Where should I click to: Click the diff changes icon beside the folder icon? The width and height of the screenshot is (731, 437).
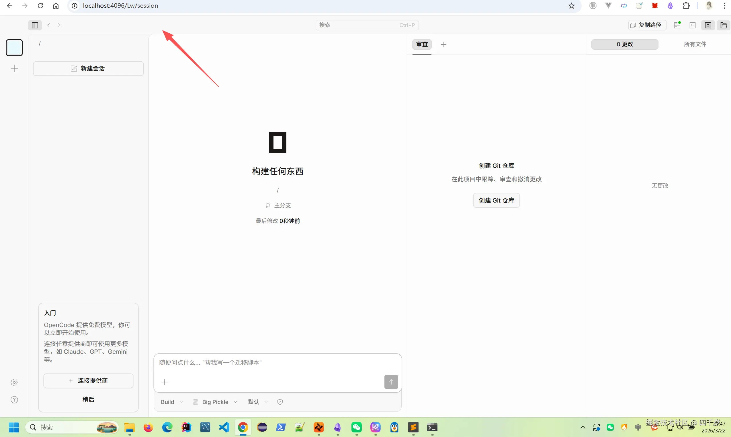708,25
